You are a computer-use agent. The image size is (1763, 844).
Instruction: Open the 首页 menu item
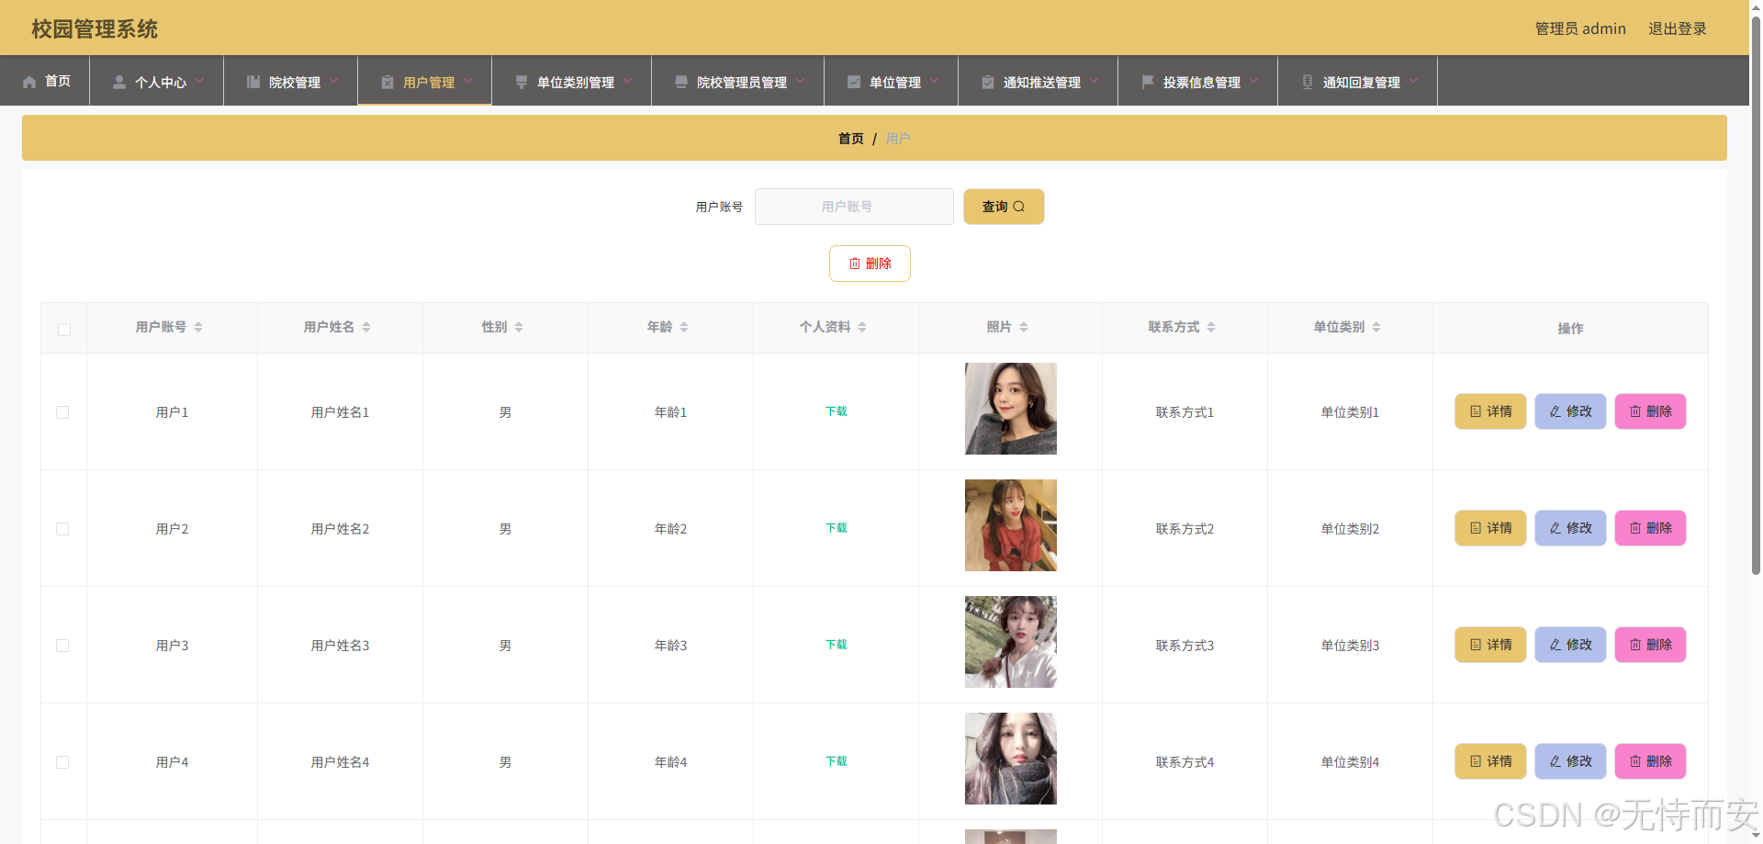click(x=45, y=81)
